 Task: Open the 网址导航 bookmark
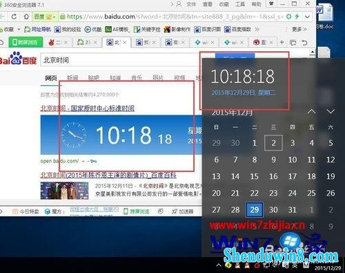point(37,29)
